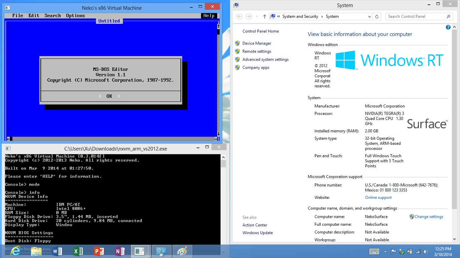Open Device Manager
This screenshot has height=258, width=460.
(257, 43)
